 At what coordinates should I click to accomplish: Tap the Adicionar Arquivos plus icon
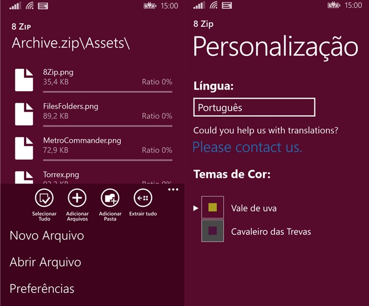point(77,198)
